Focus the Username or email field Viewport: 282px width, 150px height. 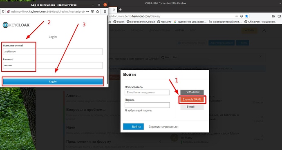tap(53, 52)
